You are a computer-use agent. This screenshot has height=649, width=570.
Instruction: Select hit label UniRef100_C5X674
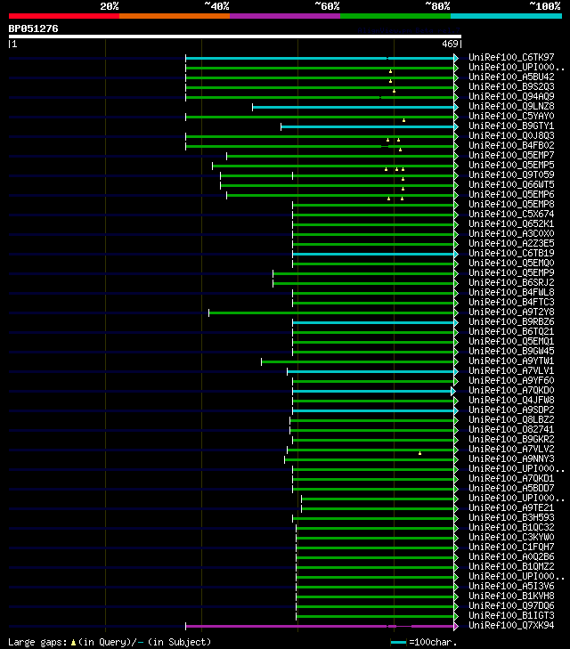pos(511,214)
